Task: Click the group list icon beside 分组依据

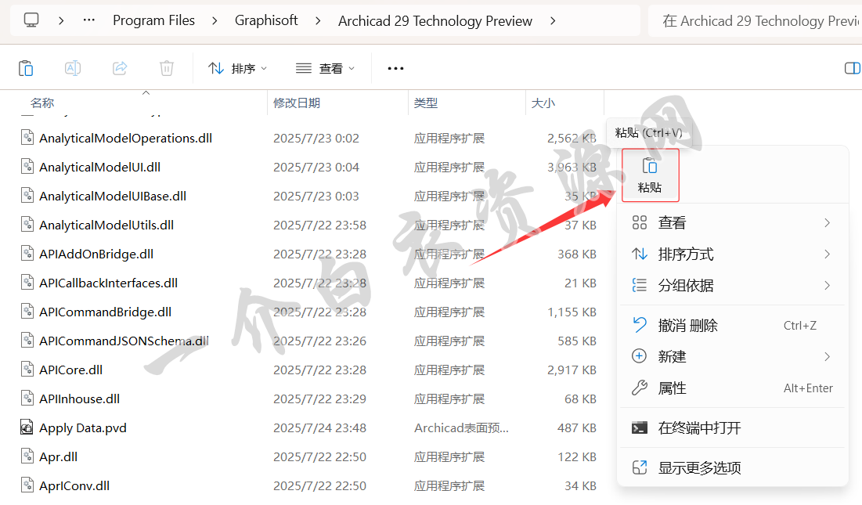Action: (640, 285)
